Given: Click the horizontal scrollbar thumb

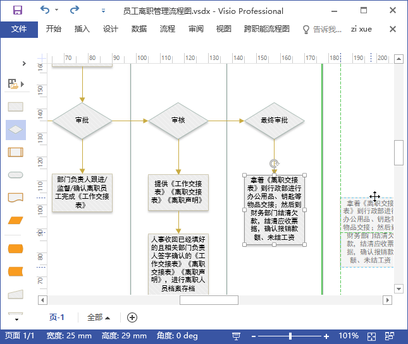Looking at the screenshot, I should (x=209, y=300).
